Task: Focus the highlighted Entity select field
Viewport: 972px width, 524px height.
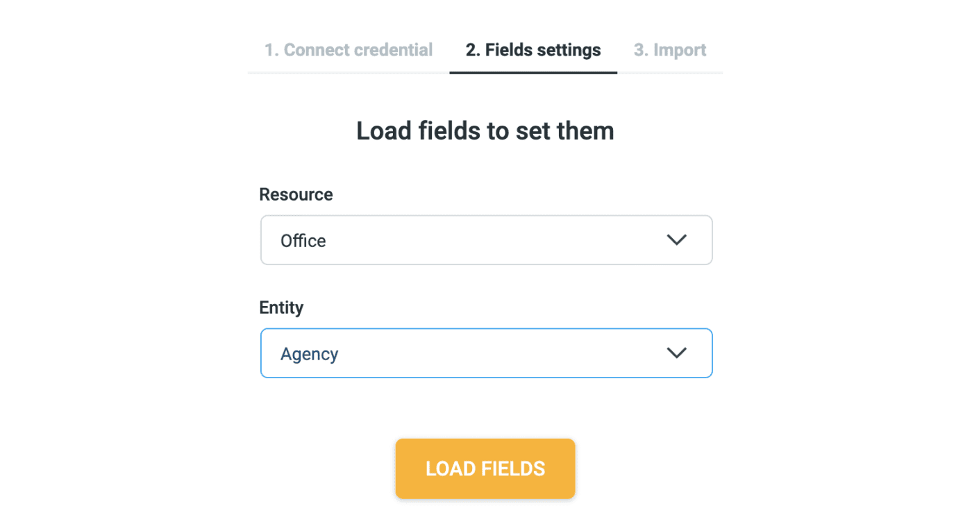Action: click(x=486, y=353)
